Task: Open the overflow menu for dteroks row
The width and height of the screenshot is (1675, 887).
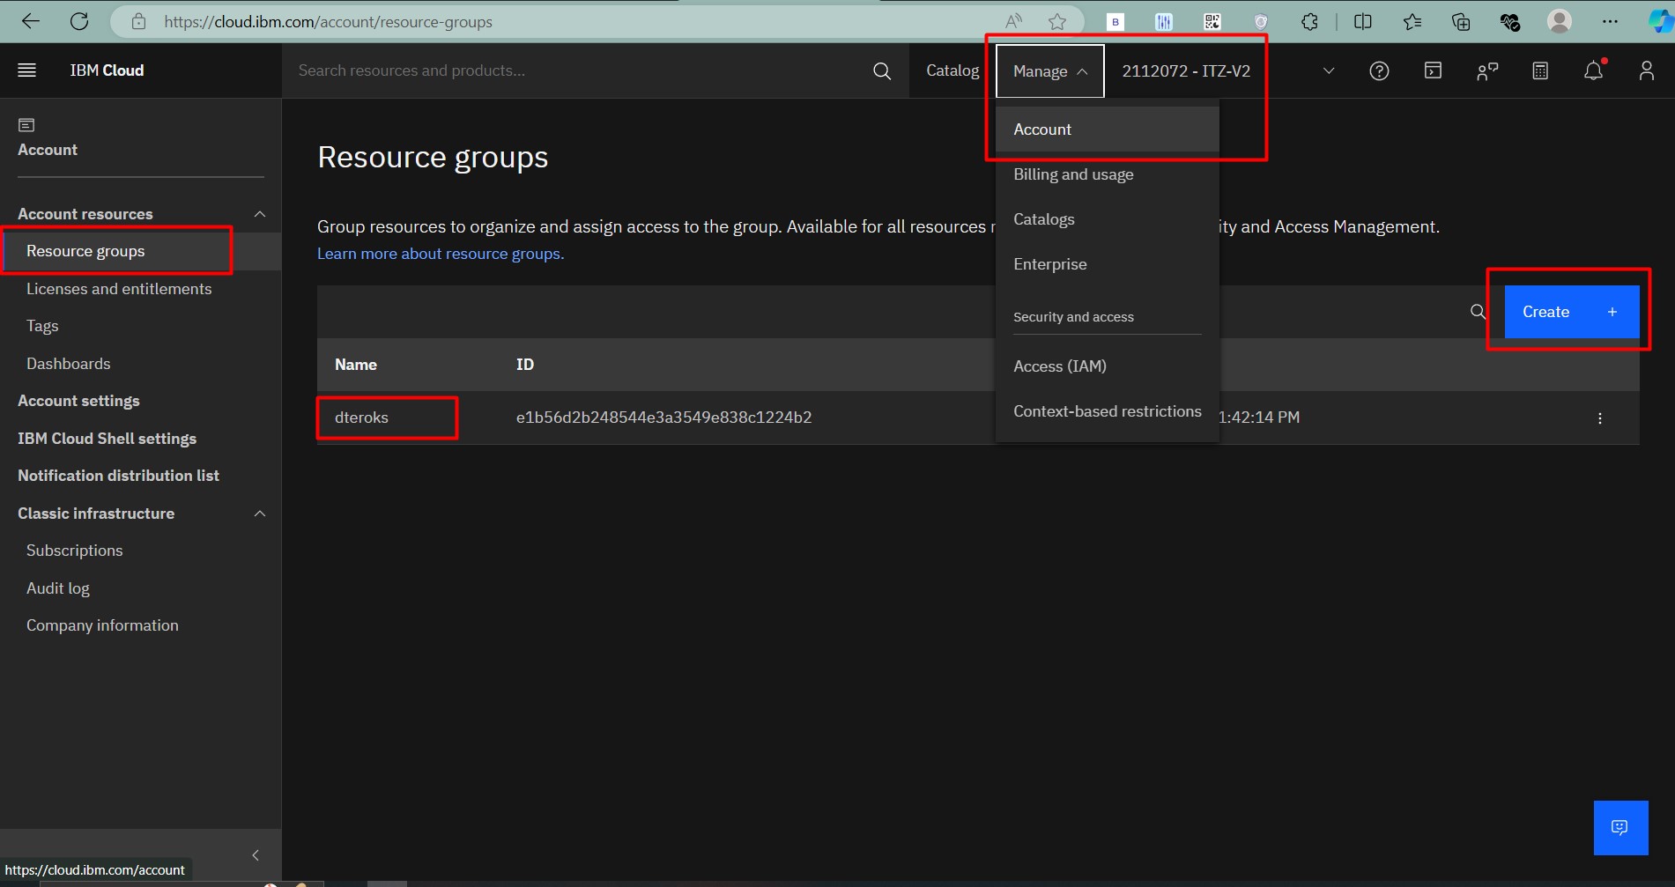Action: pos(1600,418)
